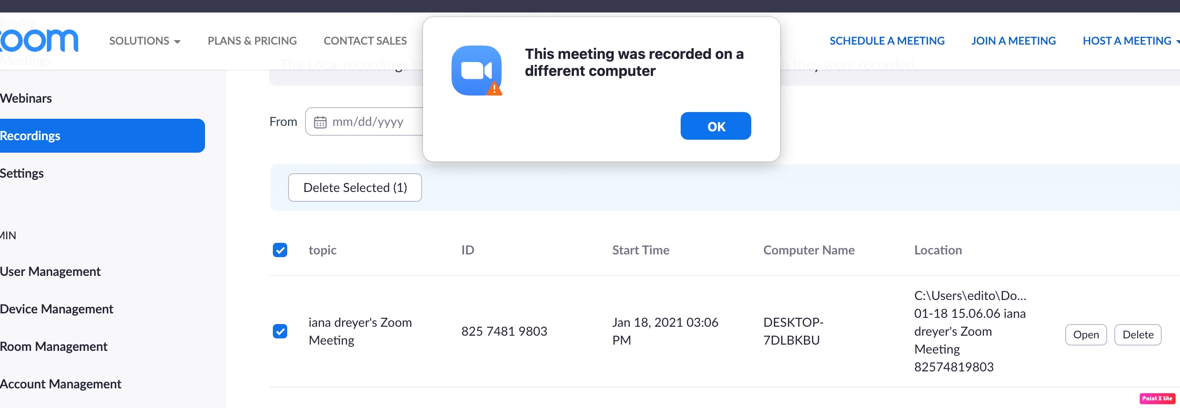Click the Jan 18, 2021 03:06 PM cell
The height and width of the screenshot is (408, 1180).
(x=665, y=331)
